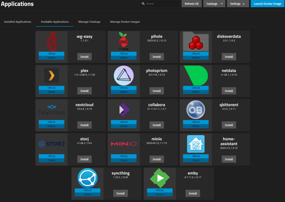Click the Official Charts badge under qbittorent

coord(196,124)
